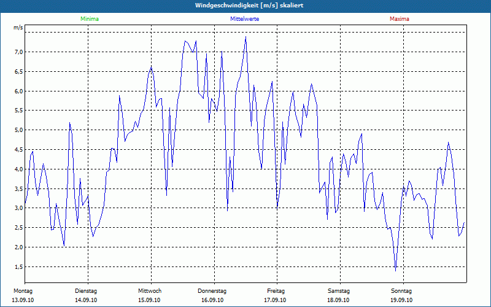This screenshot has width=491, height=307.
Task: Click the 5,5 axis value
Action: (x=19, y=111)
